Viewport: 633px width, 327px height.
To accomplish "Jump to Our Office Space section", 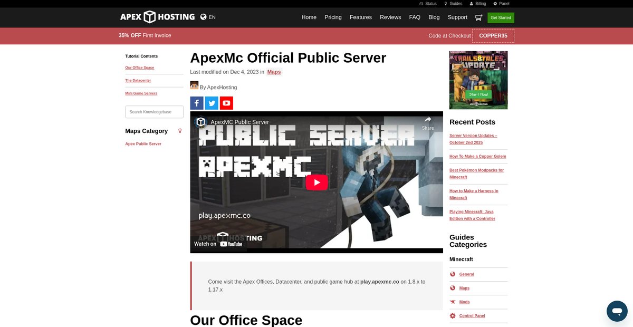I will pyautogui.click(x=140, y=68).
